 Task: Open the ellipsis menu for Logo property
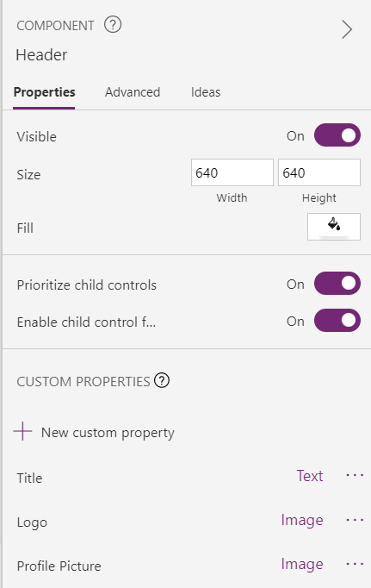[355, 520]
